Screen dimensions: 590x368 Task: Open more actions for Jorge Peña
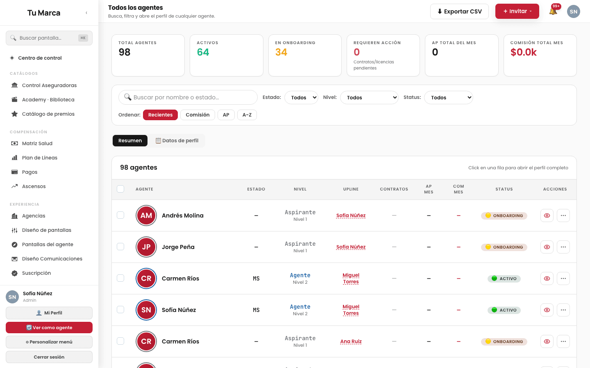click(x=563, y=247)
